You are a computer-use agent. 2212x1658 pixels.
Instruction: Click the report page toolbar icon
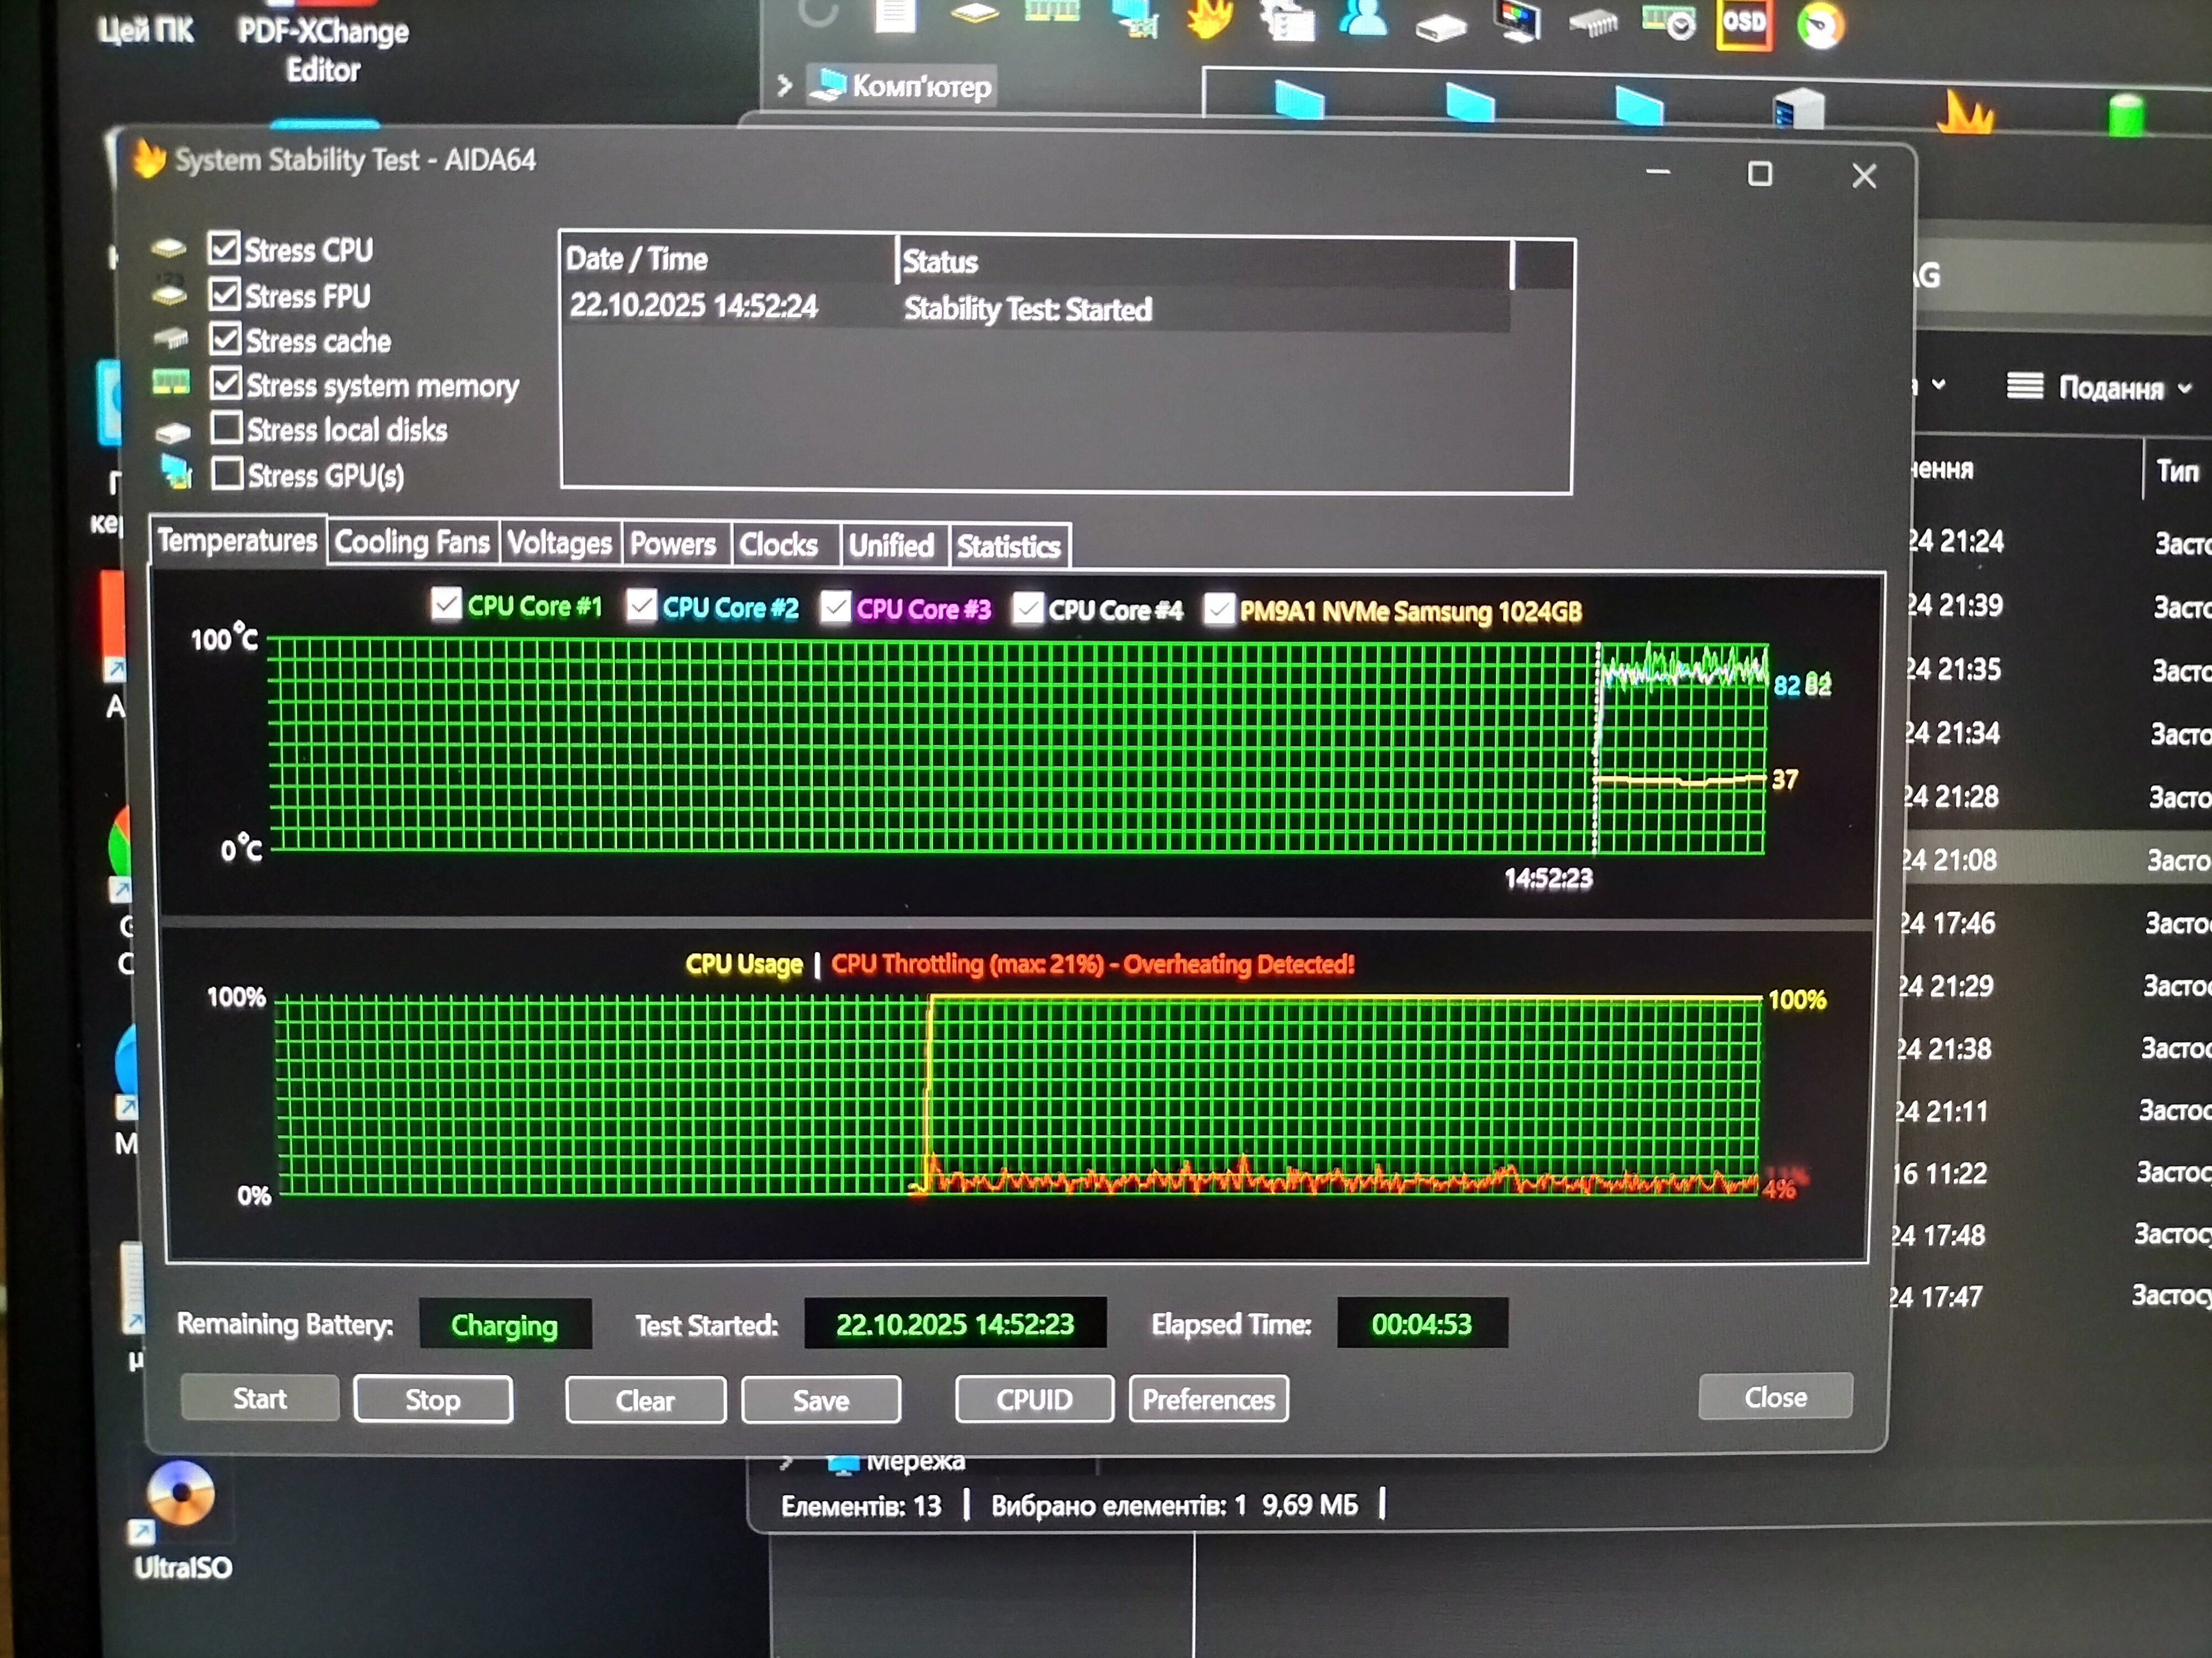[895, 17]
